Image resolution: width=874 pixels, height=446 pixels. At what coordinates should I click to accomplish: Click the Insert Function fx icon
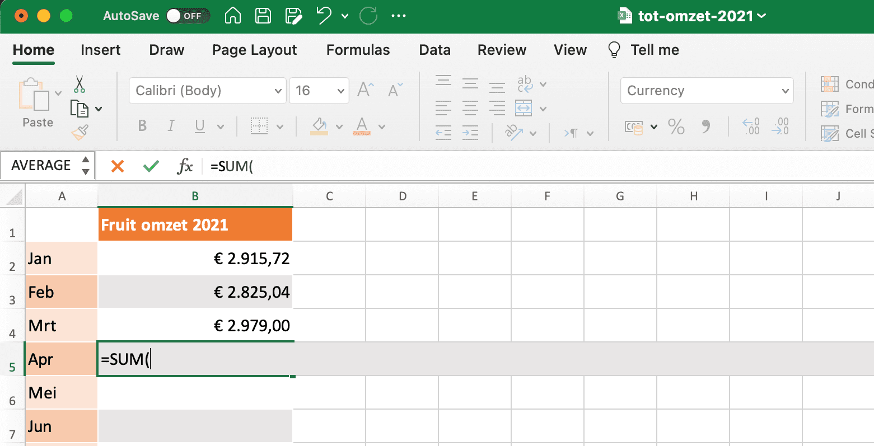(x=185, y=166)
